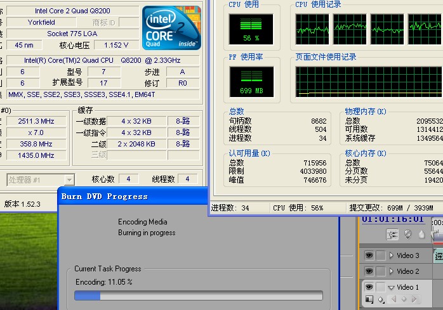This screenshot has width=443, height=310.
Task: Click the 一级指令 4 x 32 KB cache value
Action: pos(136,132)
